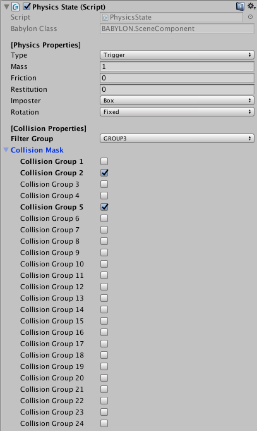257x431 pixels.
Task: Collapse the Collision Mask foldout
Action: pyautogui.click(x=6, y=150)
